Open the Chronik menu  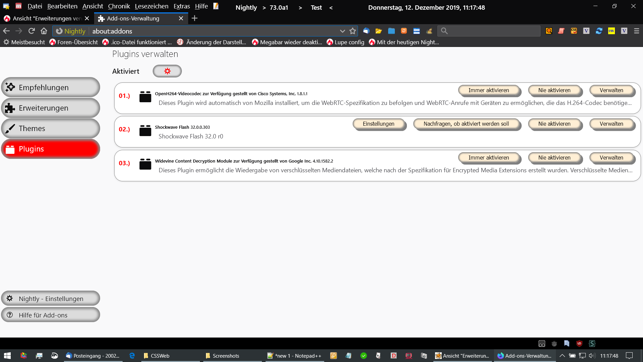point(119,6)
